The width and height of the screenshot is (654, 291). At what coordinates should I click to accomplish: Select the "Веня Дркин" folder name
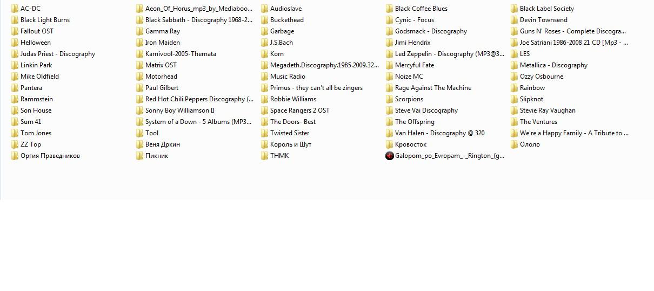point(163,144)
